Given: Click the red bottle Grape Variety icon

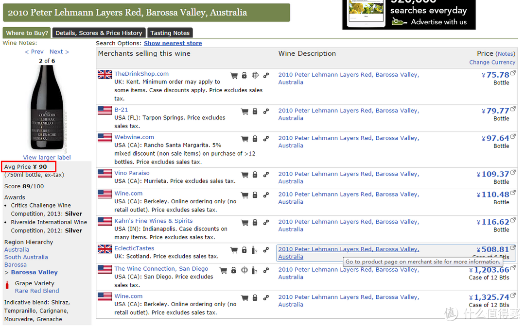Looking at the screenshot, I should [7, 285].
